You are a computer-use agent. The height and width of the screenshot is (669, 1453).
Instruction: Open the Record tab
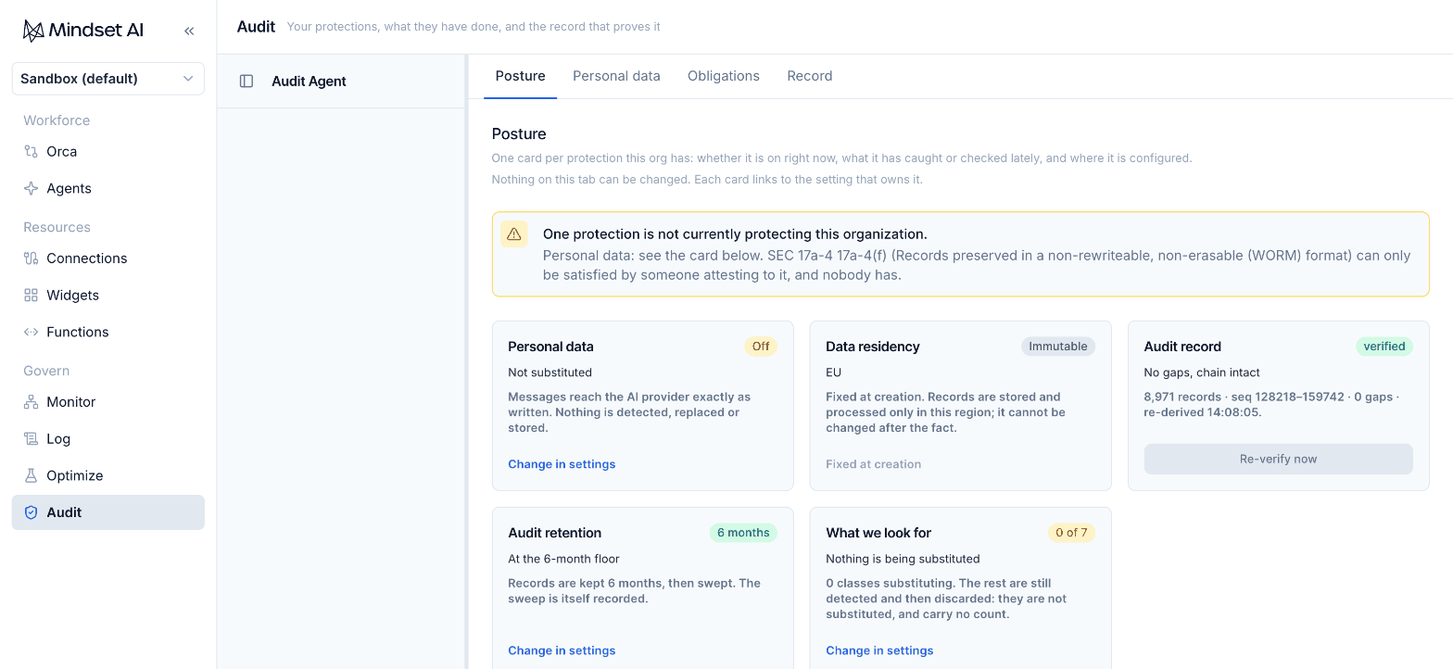point(810,76)
